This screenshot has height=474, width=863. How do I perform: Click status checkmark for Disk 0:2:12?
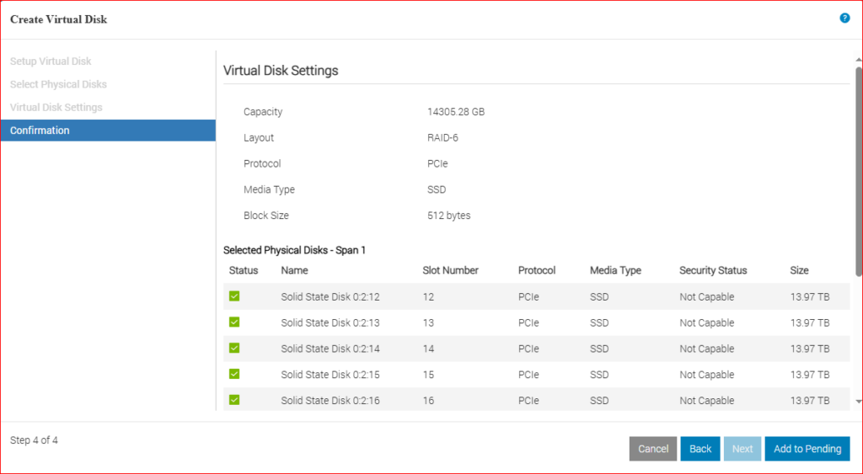(x=234, y=296)
